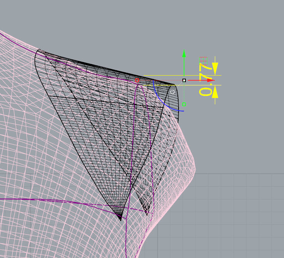Viewport: 284px width, 258px height.
Task: Select the lower yellow extension line
Action: pos(182,85)
